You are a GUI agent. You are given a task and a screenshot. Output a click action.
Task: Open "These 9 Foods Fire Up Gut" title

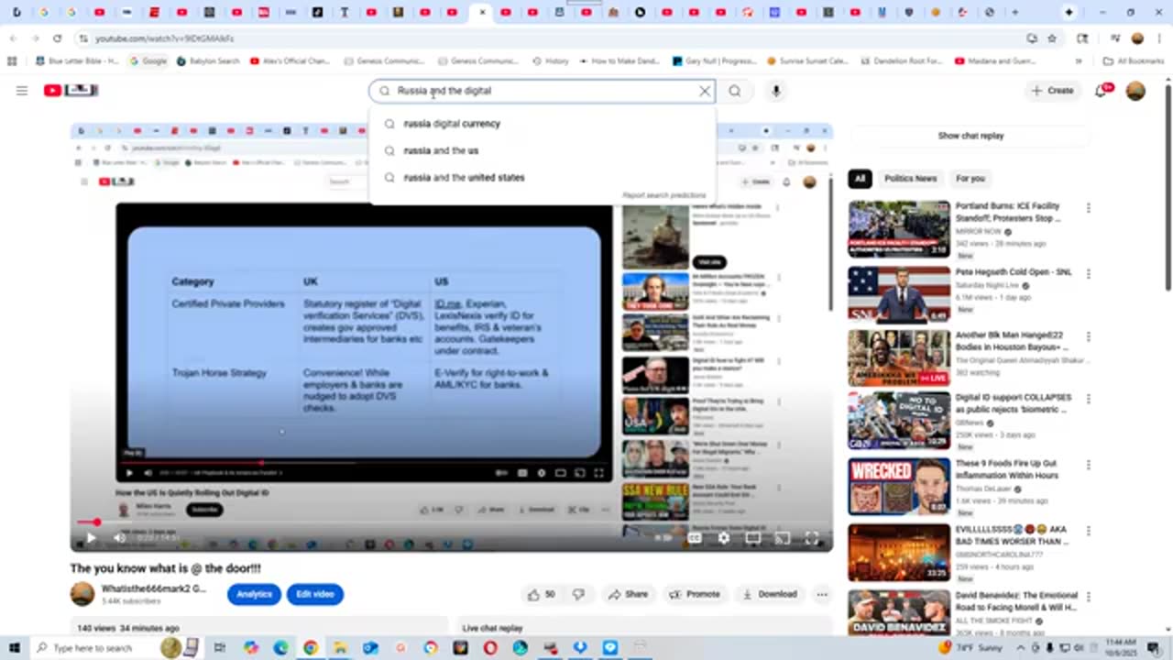[x=1006, y=469]
